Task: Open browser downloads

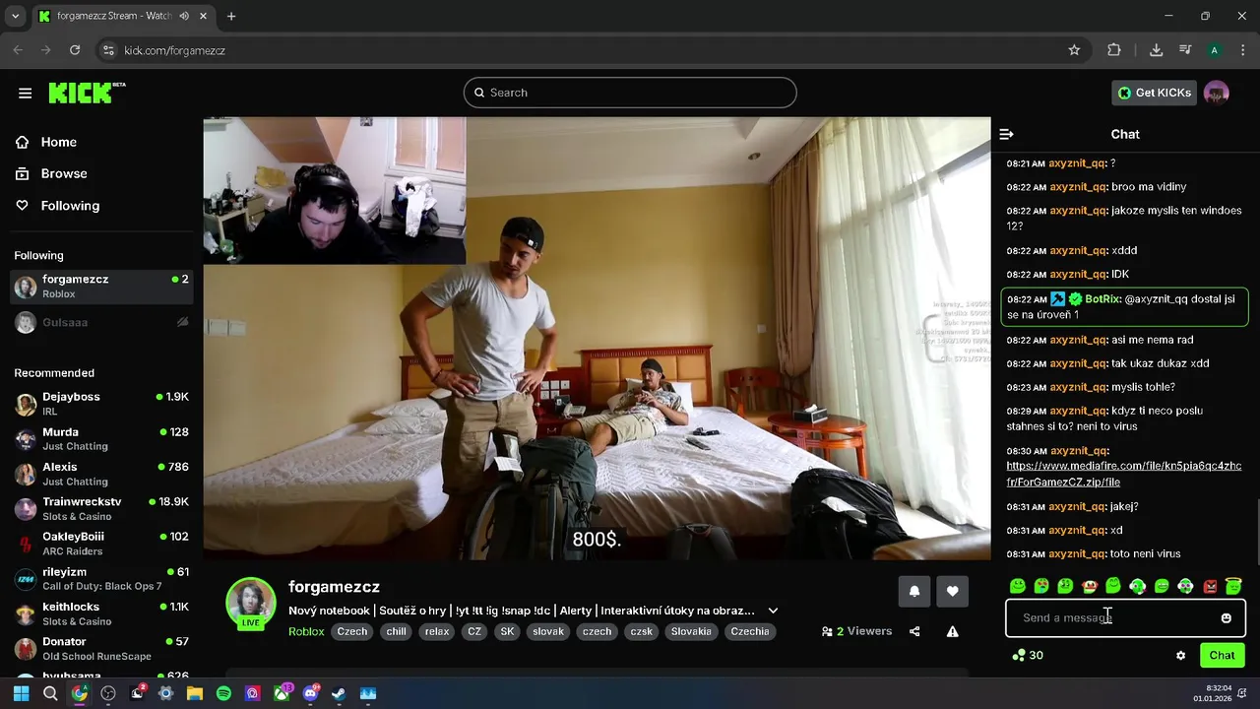Action: point(1156,50)
